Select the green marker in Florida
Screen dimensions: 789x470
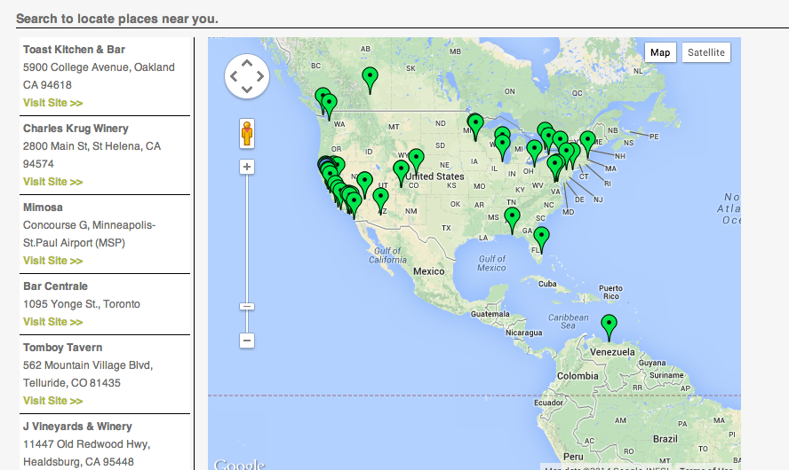[541, 237]
